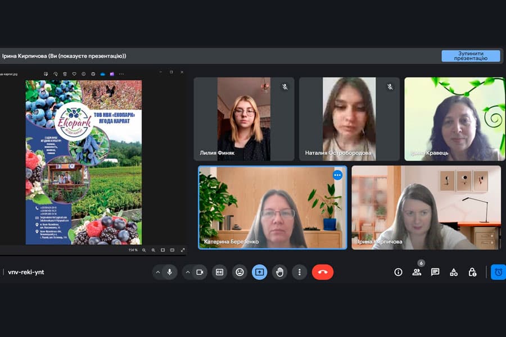Open the chat panel
The height and width of the screenshot is (337, 506).
point(435,272)
